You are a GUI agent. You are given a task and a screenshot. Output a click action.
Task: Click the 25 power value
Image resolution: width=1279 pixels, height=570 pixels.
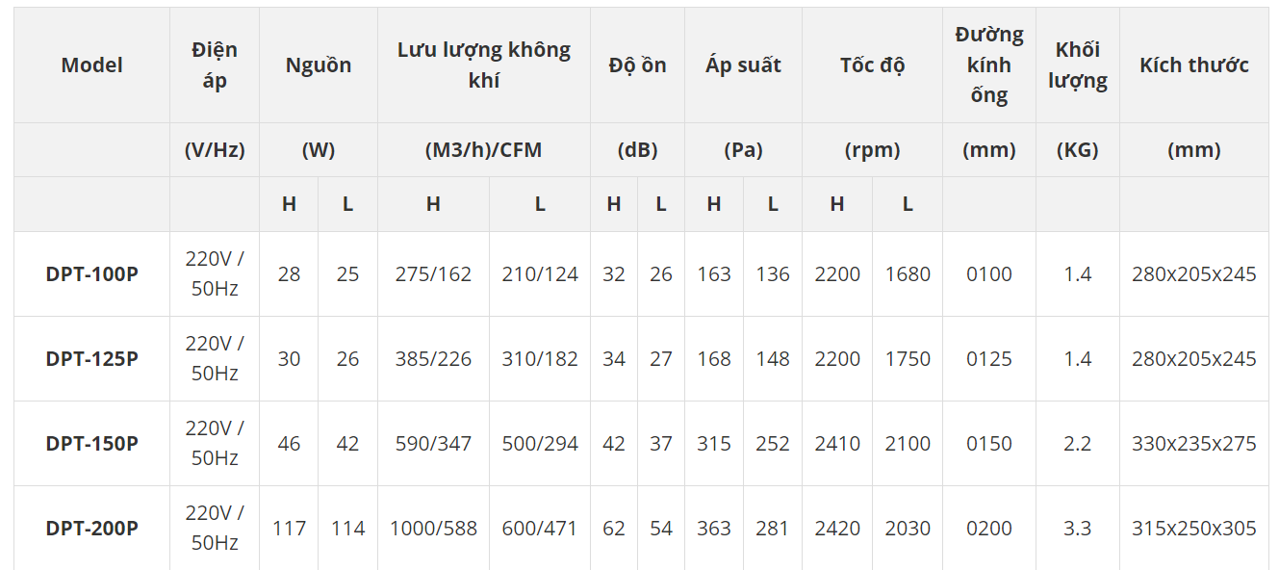point(347,274)
